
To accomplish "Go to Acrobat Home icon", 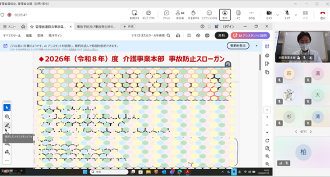I will tap(23, 27).
